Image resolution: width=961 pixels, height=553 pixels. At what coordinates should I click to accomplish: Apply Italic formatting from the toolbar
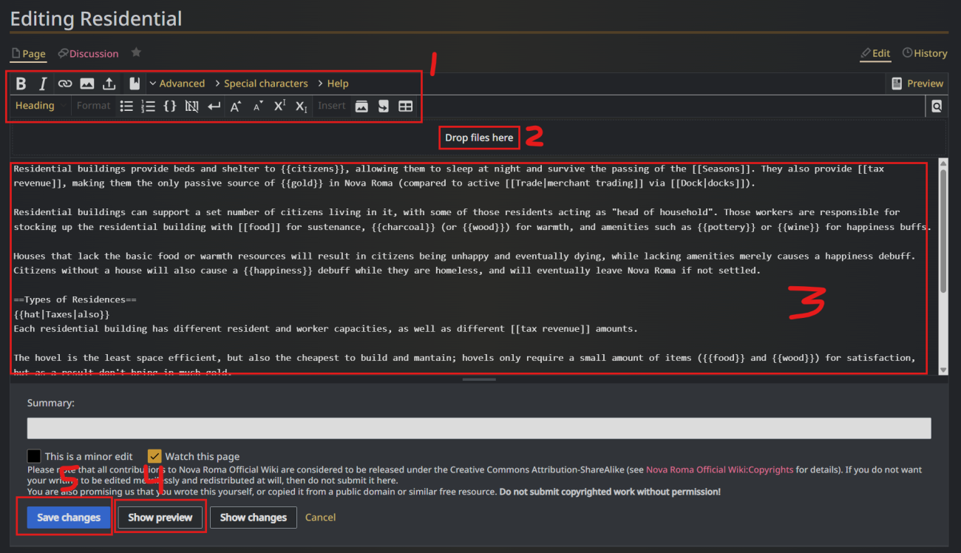click(43, 84)
